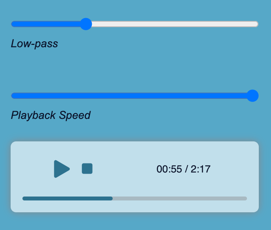The height and width of the screenshot is (230, 271).
Task: Stop audio with the square stop button
Action: (x=87, y=169)
